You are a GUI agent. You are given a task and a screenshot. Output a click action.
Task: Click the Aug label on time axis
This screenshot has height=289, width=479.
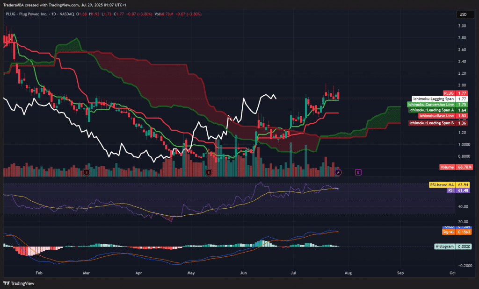click(x=348, y=272)
